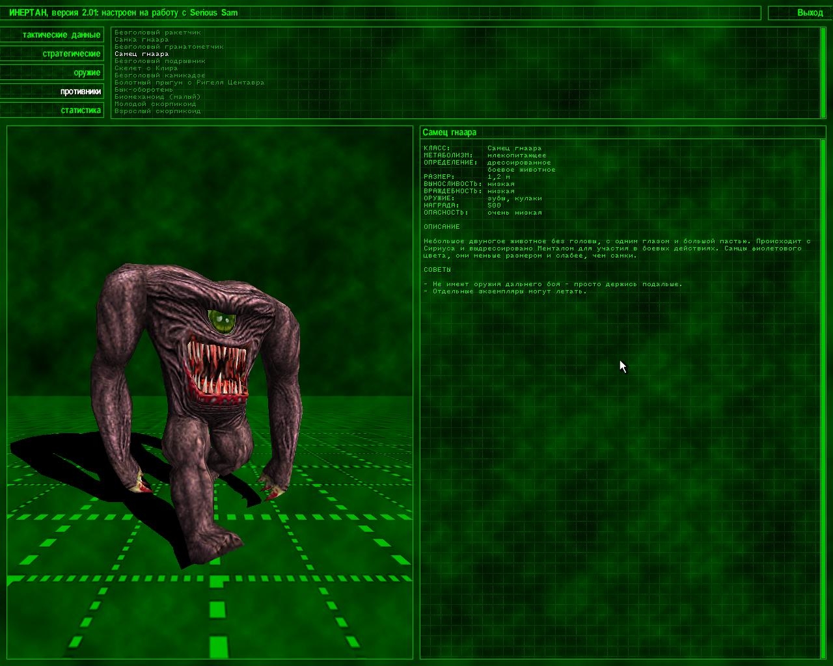Select Взрослый скорпикоид entry
This screenshot has width=833, height=666.
(157, 111)
